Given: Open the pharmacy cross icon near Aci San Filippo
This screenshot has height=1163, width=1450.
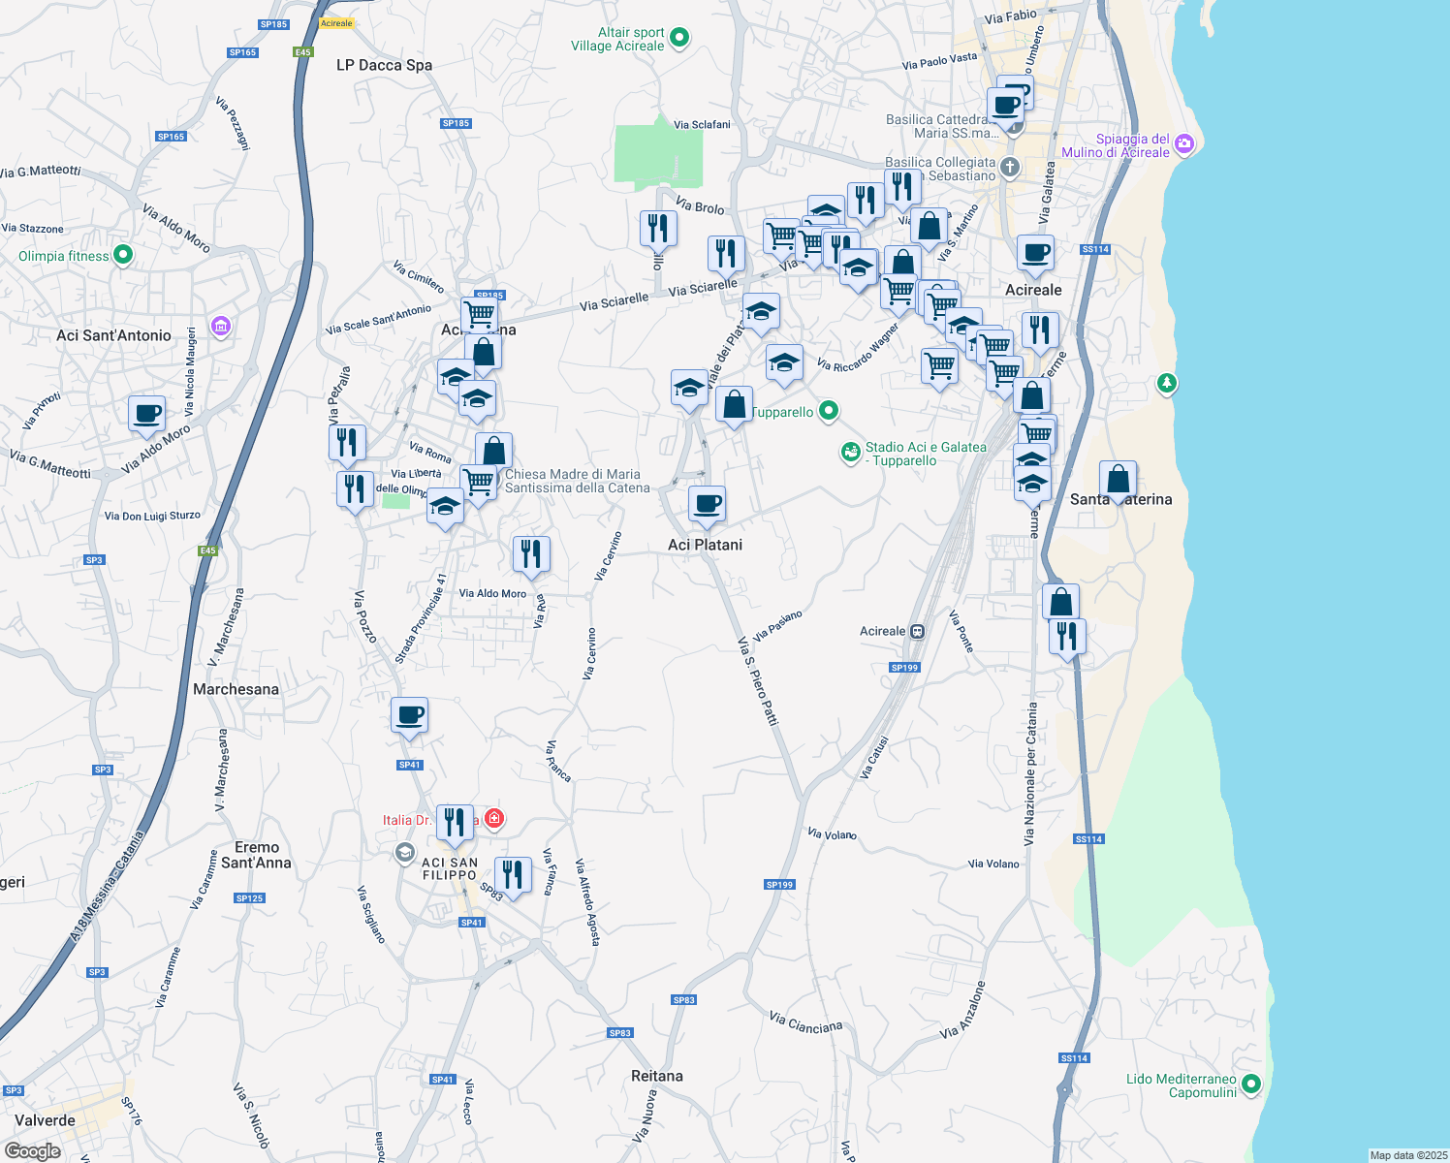Looking at the screenshot, I should click(x=494, y=819).
